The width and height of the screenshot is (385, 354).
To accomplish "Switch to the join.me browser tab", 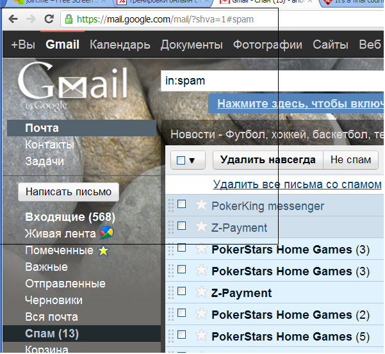I will coord(59,2).
